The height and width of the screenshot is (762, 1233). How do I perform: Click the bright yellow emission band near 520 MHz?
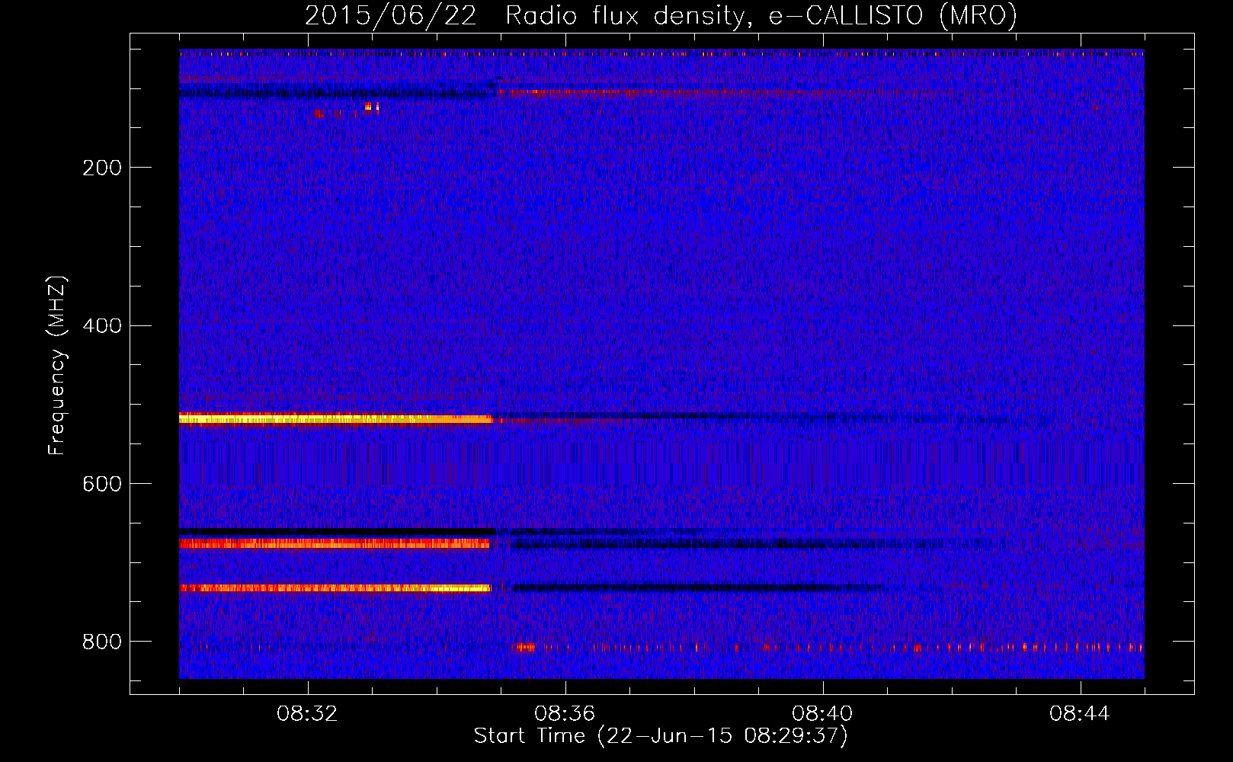pyautogui.click(x=335, y=418)
